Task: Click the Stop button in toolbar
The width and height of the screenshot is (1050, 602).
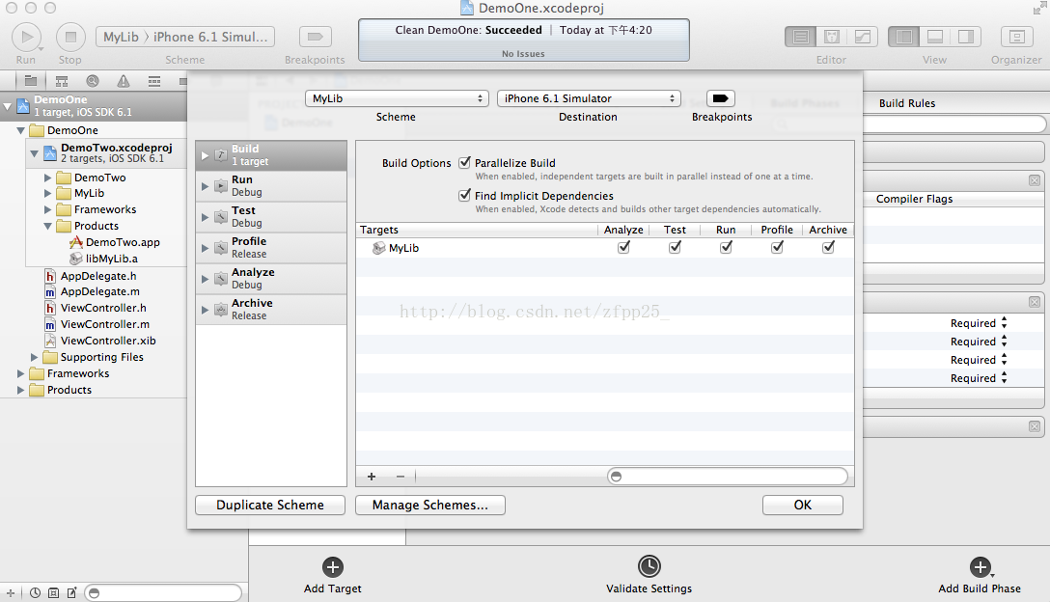Action: pos(70,37)
